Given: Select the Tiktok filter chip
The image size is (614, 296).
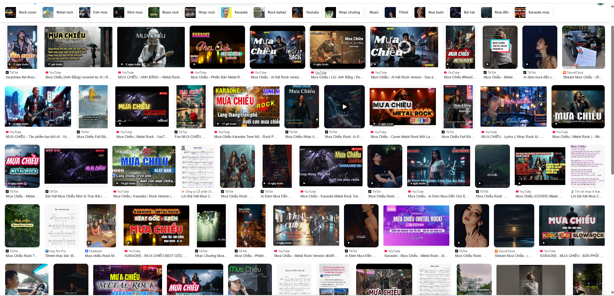Looking at the screenshot, I should 398,12.
